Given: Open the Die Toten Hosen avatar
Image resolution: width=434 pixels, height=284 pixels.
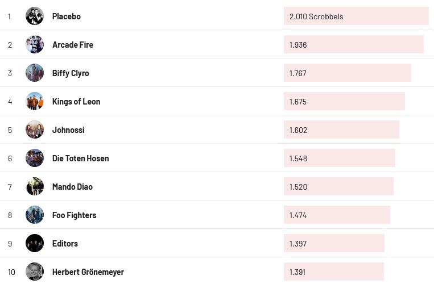Looking at the screenshot, I should click(35, 158).
